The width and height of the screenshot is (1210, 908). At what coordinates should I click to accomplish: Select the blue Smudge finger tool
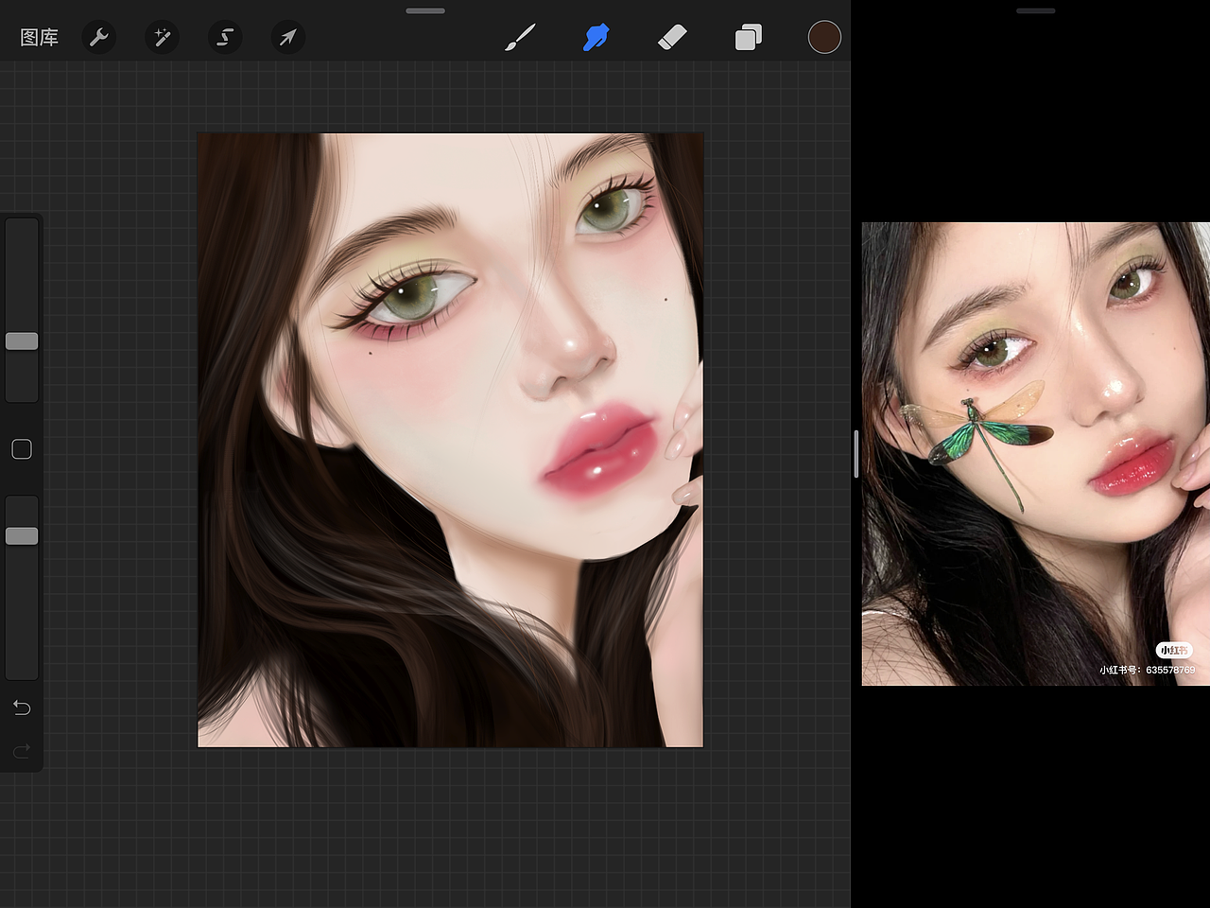[596, 38]
